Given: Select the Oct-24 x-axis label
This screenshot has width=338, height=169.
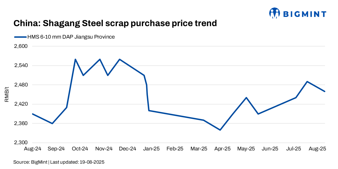Looking at the screenshot, I should pos(80,148).
